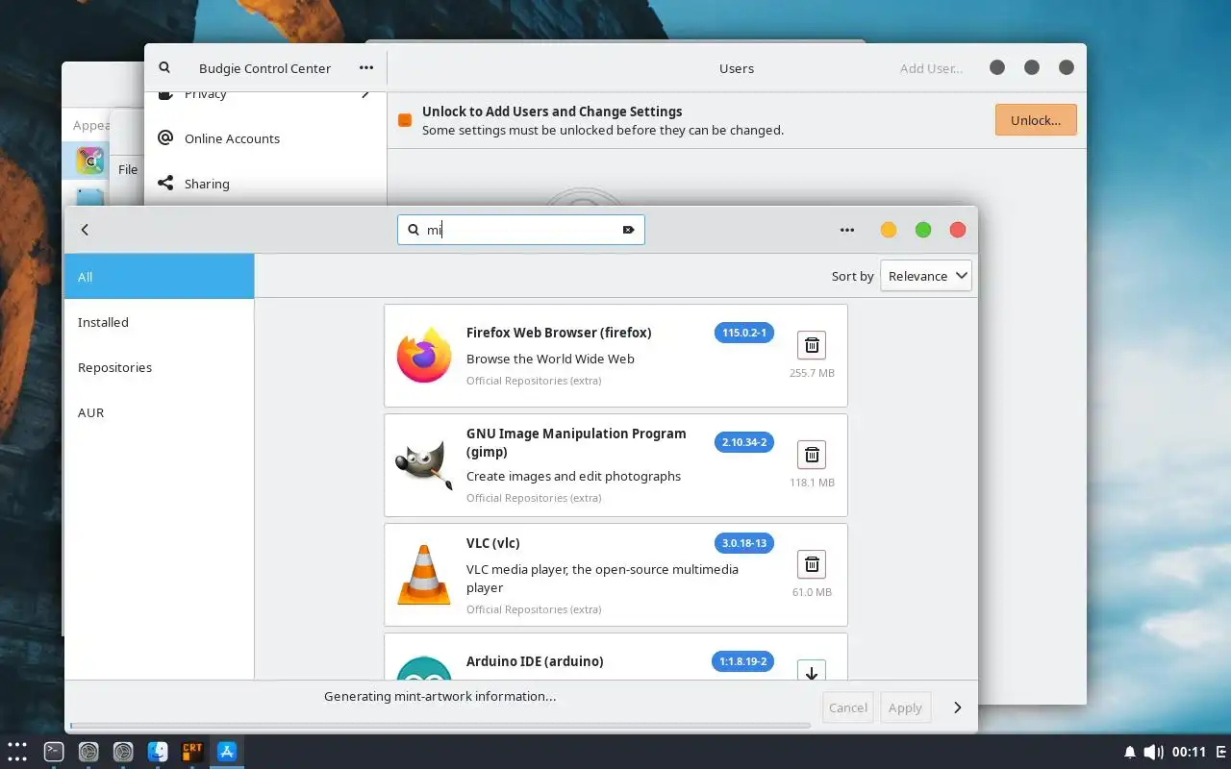1231x769 pixels.
Task: Click GIMP version badge 2.10.34-2
Action: [x=744, y=442]
